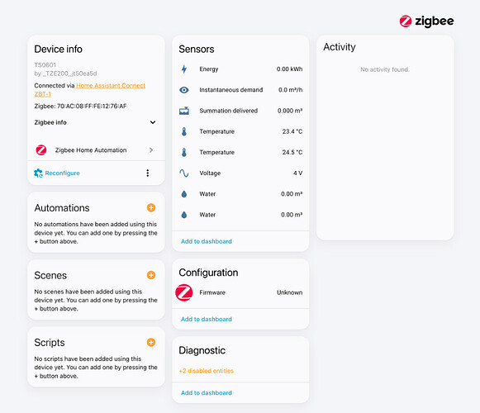Screen dimensions: 480x413
Task: Click the Reconfigure gear icon
Action: point(38,173)
